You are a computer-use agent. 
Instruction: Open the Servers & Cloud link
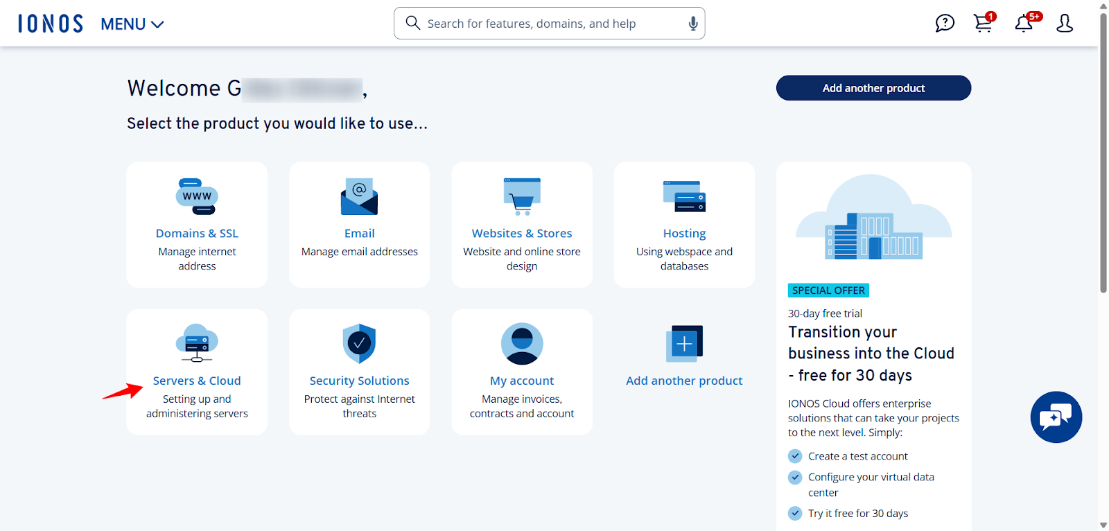197,381
